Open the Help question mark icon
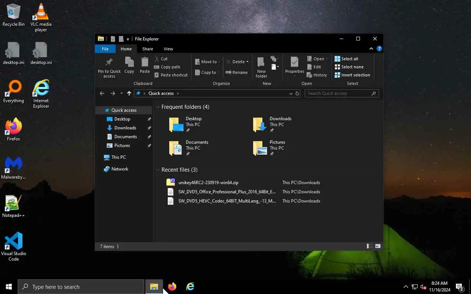This screenshot has height=294, width=471. 379,49
